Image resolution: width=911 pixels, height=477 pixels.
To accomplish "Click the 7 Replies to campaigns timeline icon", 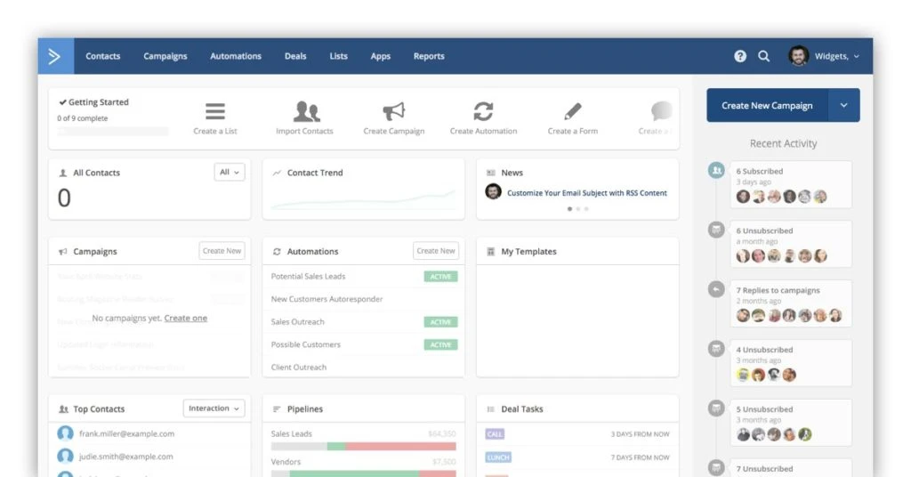I will coord(716,288).
